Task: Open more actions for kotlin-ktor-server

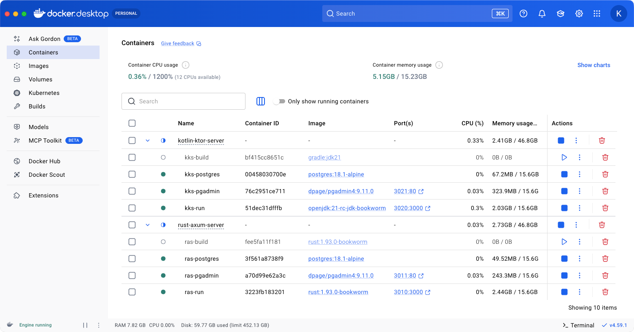Action: 576,140
